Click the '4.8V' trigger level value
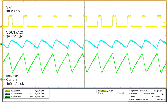The height and width of the screenshot is (102, 168). [x=111, y=91]
